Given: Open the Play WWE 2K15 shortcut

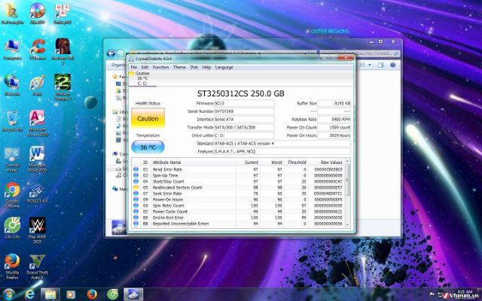Looking at the screenshot, I should [38, 230].
